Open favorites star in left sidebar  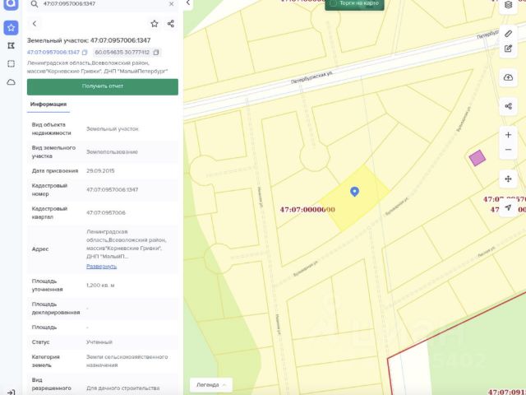pos(11,27)
